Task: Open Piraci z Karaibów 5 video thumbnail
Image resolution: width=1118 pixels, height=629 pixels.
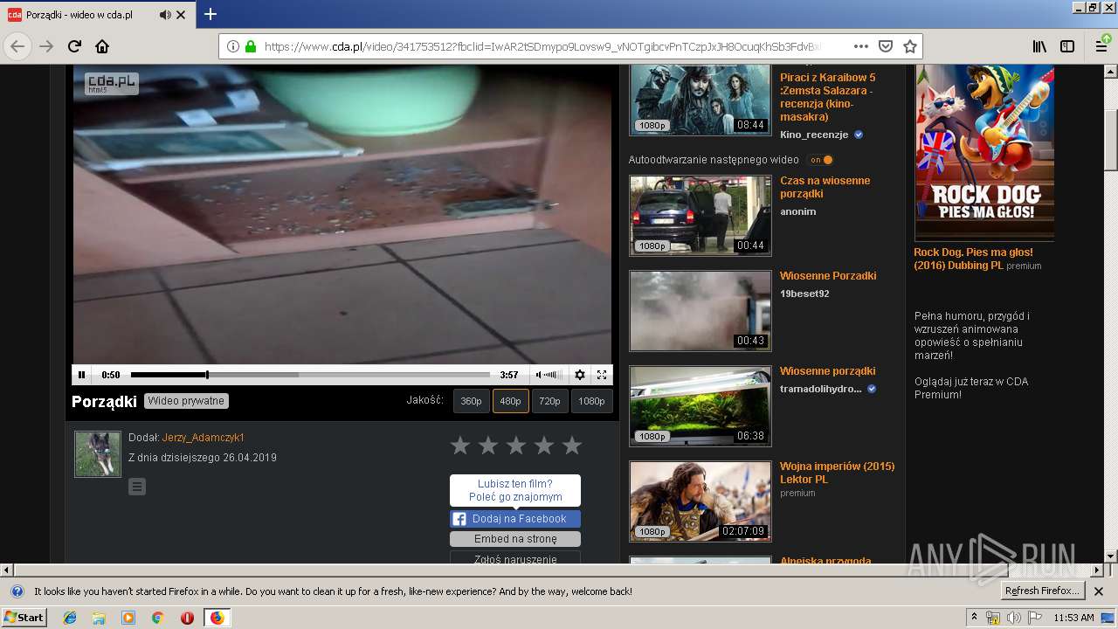Action: 700,99
